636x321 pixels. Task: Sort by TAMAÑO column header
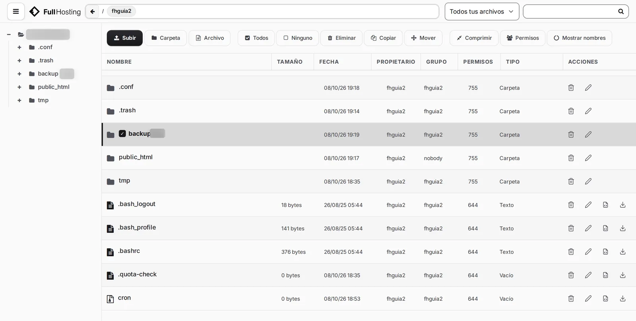click(289, 62)
